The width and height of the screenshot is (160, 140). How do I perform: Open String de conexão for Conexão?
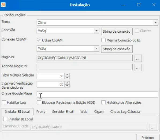(117, 31)
